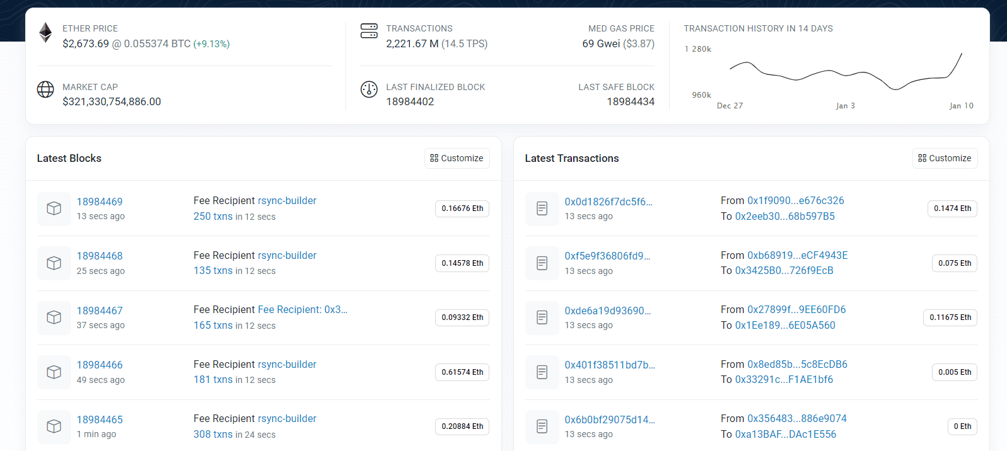Open the 308 txns link for block 18984465
Screen dimensions: 1007x451
pyautogui.click(x=212, y=434)
